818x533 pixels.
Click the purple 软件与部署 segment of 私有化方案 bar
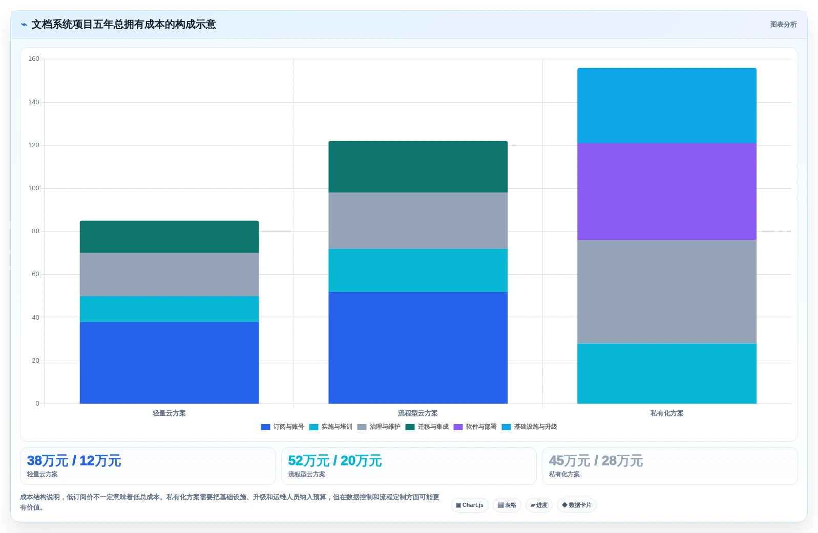[667, 192]
